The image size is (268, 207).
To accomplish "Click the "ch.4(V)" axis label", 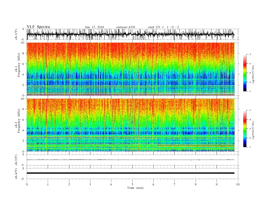I will pos(16,174).
